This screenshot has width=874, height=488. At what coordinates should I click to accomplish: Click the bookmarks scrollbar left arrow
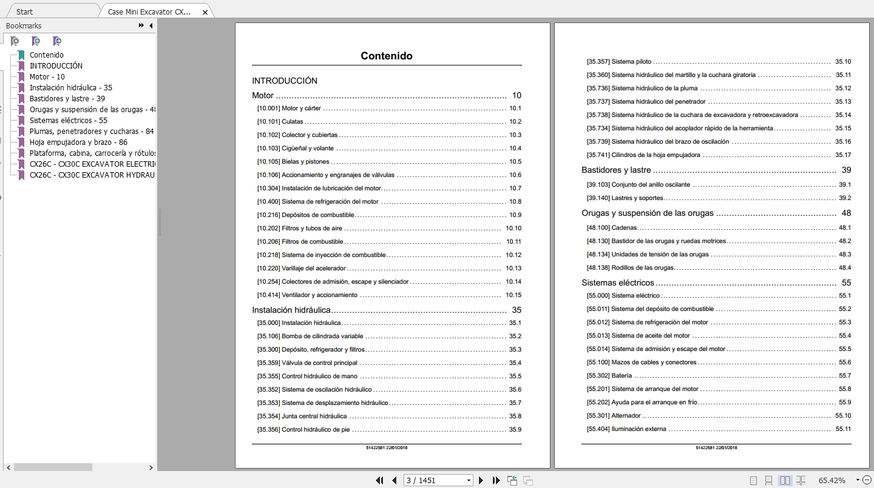[8, 467]
